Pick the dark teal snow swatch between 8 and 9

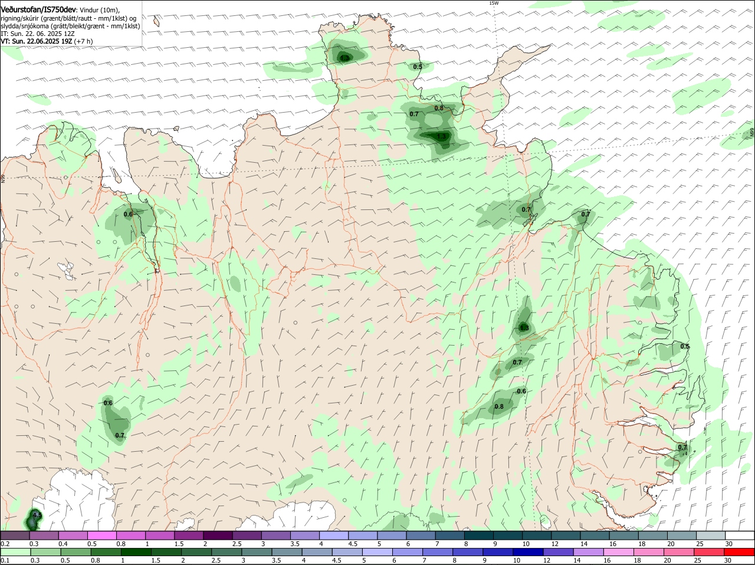[480, 535]
